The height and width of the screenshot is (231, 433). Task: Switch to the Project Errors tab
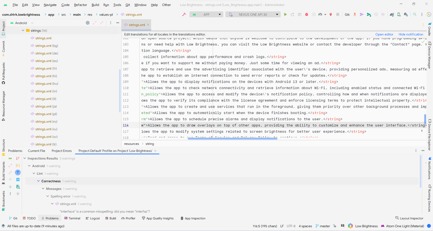62,151
